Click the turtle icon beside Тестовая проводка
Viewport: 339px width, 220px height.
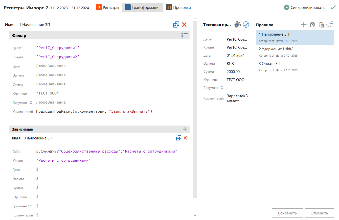pos(237,25)
